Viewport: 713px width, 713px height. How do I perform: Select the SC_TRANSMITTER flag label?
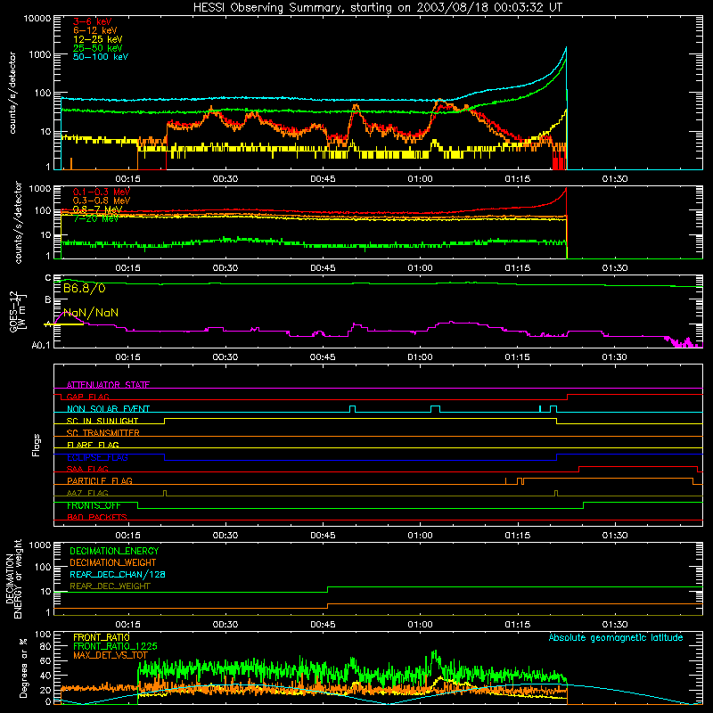coord(102,433)
